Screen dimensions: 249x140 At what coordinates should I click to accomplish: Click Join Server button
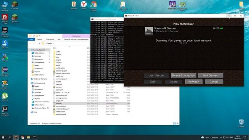[x=156, y=75]
